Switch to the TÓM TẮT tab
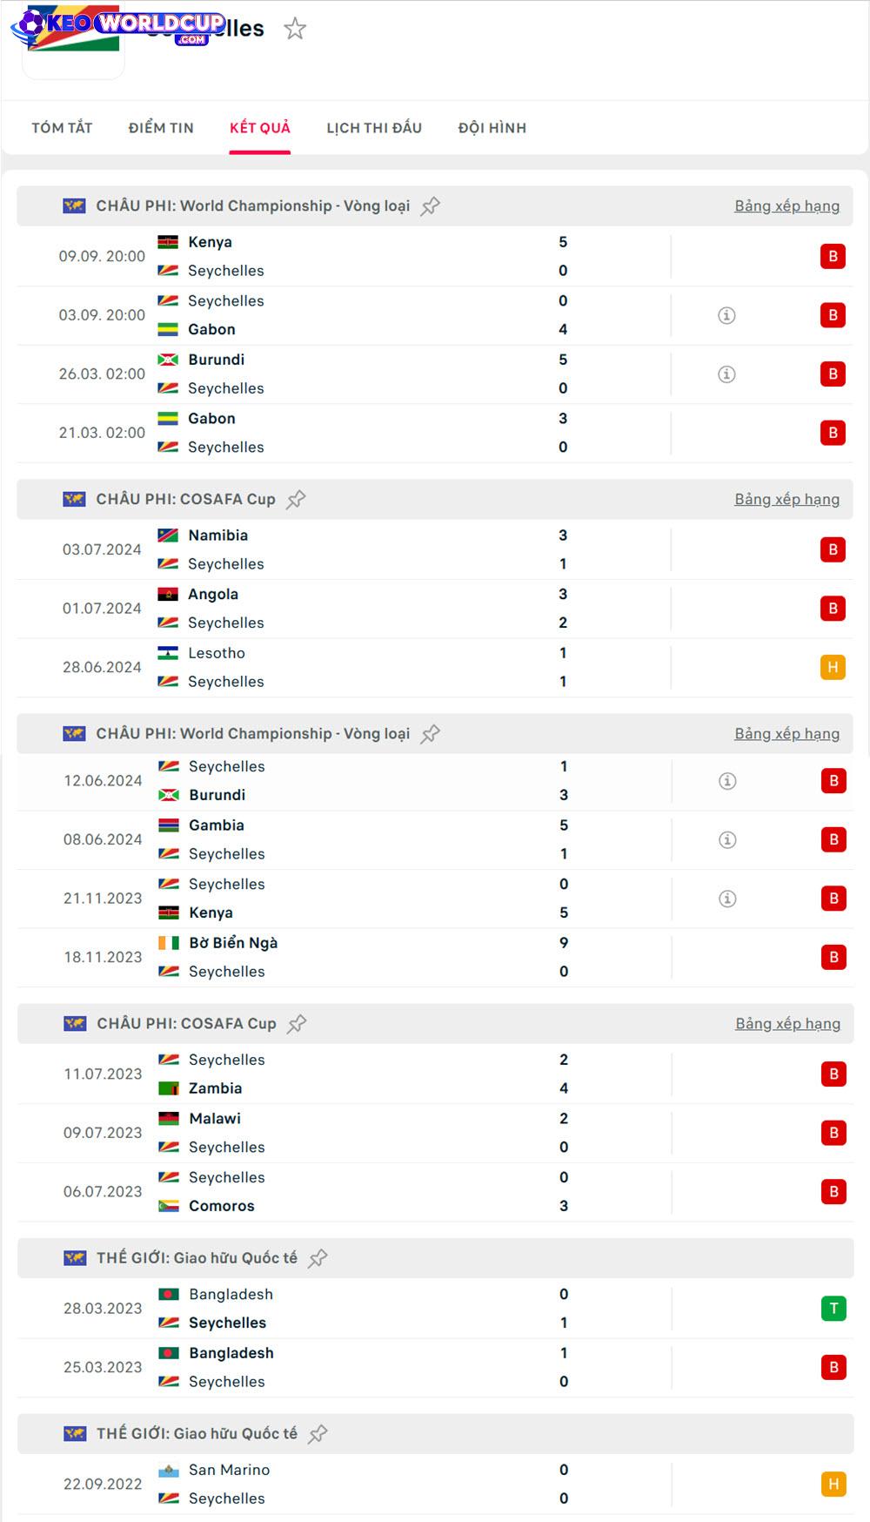The height and width of the screenshot is (1522, 870). pyautogui.click(x=62, y=128)
